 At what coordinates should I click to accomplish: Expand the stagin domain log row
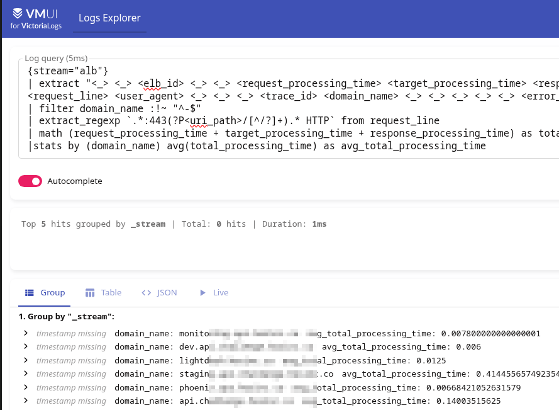coord(26,373)
